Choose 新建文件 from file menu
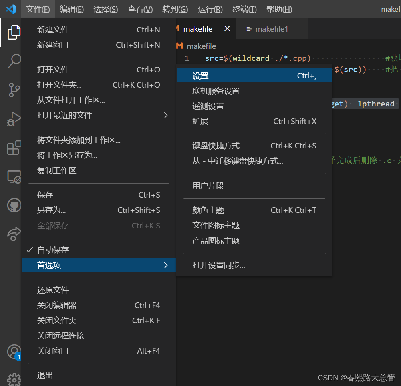The width and height of the screenshot is (401, 386). click(x=99, y=30)
